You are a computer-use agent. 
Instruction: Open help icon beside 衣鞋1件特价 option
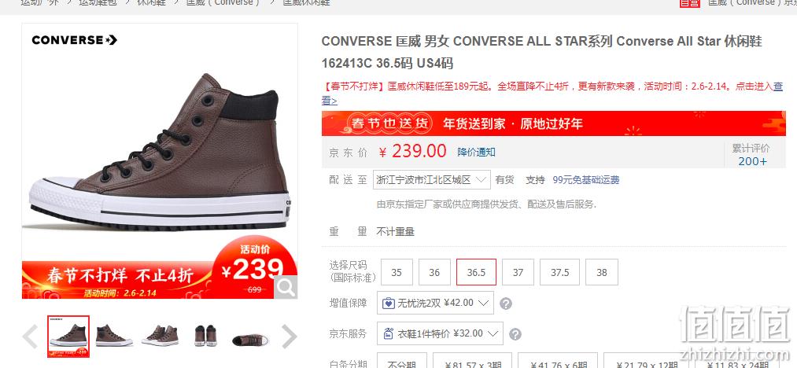tap(515, 334)
